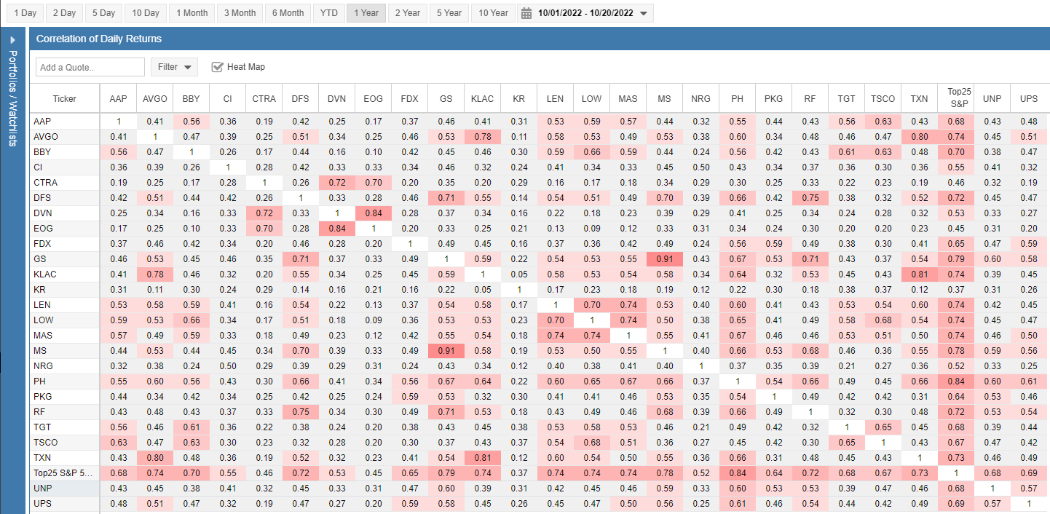
Task: Click the Ticker column header
Action: coord(65,98)
